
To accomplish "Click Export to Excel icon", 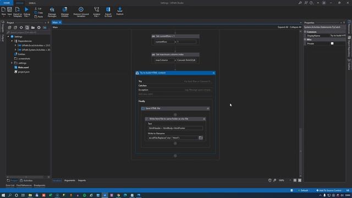I will (x=108, y=12).
